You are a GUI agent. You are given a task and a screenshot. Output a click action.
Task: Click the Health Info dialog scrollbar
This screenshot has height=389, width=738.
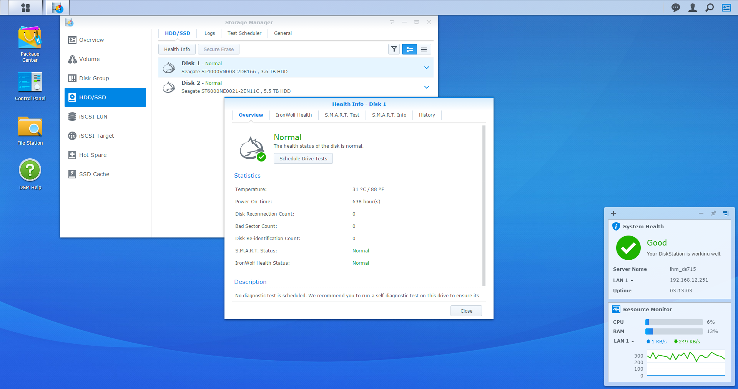point(484,206)
